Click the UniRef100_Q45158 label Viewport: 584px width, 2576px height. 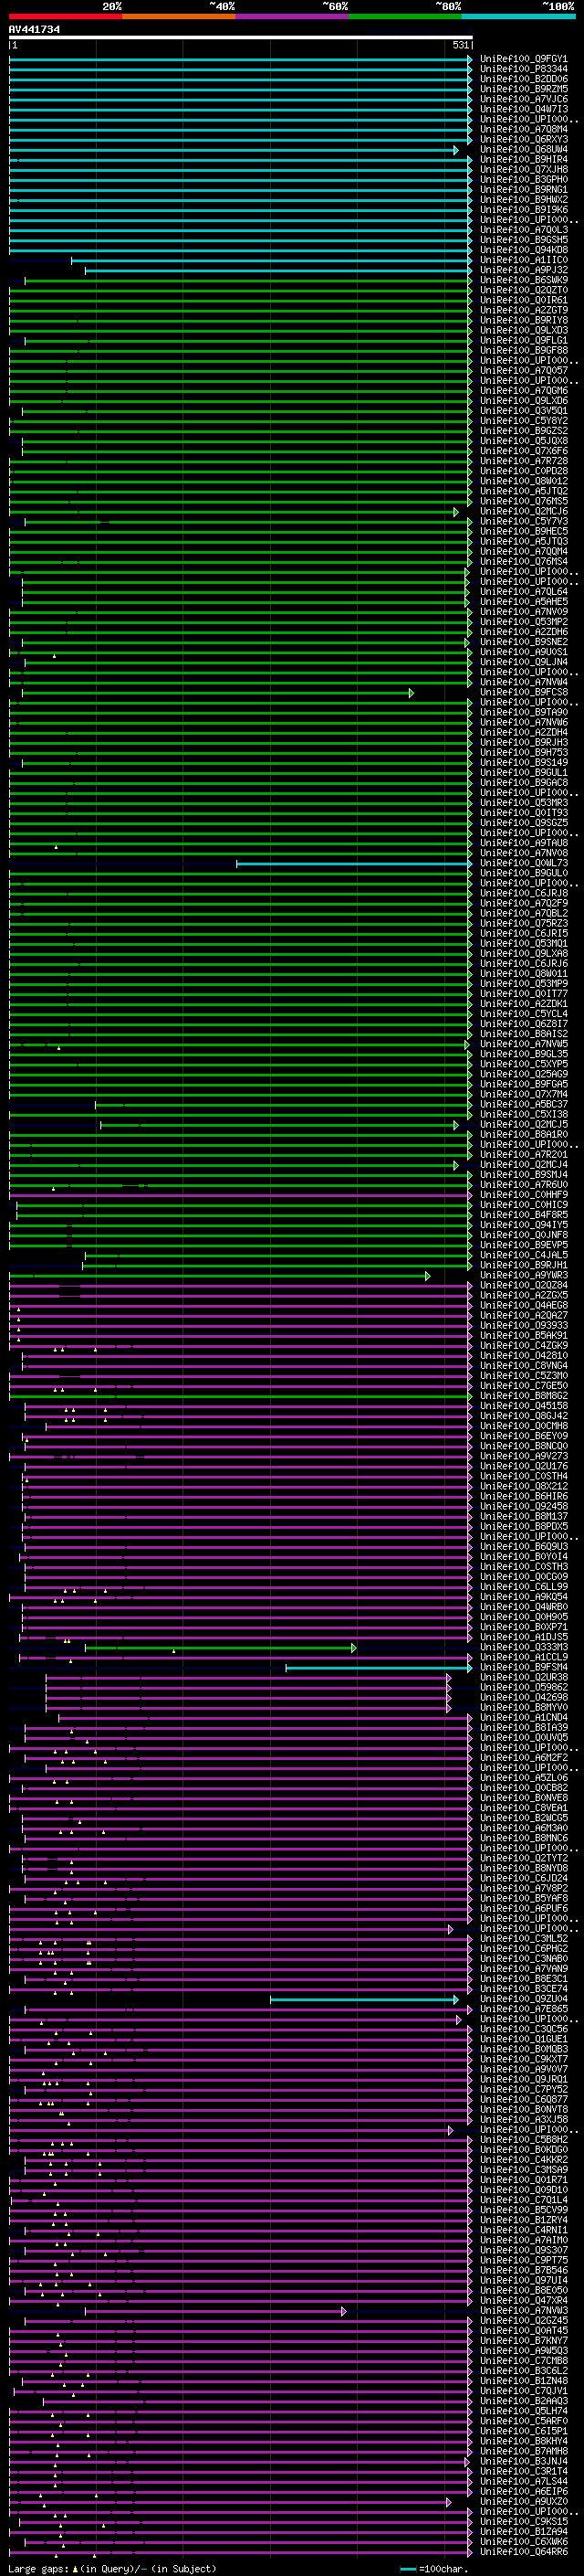pyautogui.click(x=523, y=1405)
